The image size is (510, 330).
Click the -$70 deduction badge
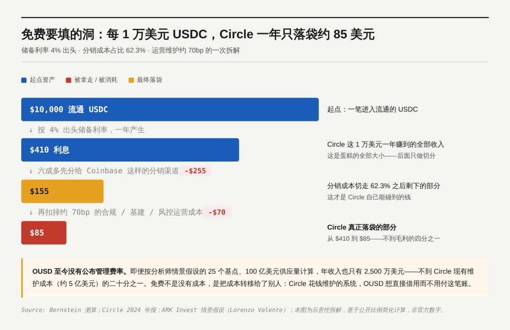[217, 212]
